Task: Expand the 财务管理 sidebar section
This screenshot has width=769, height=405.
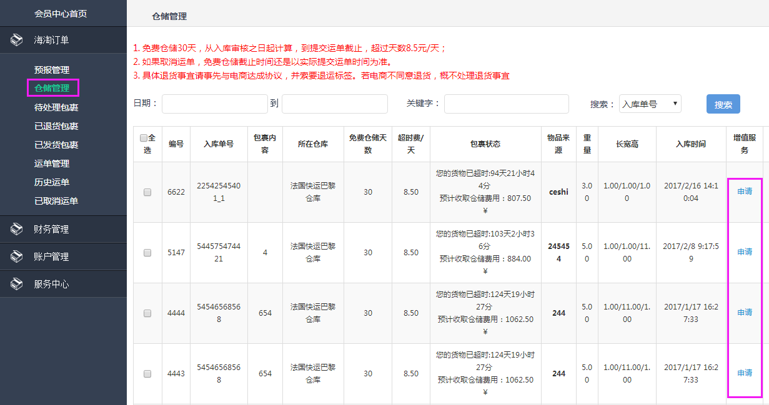Action: point(51,229)
